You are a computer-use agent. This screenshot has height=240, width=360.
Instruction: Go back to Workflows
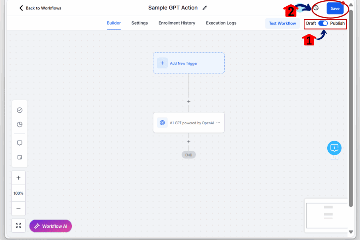point(40,8)
